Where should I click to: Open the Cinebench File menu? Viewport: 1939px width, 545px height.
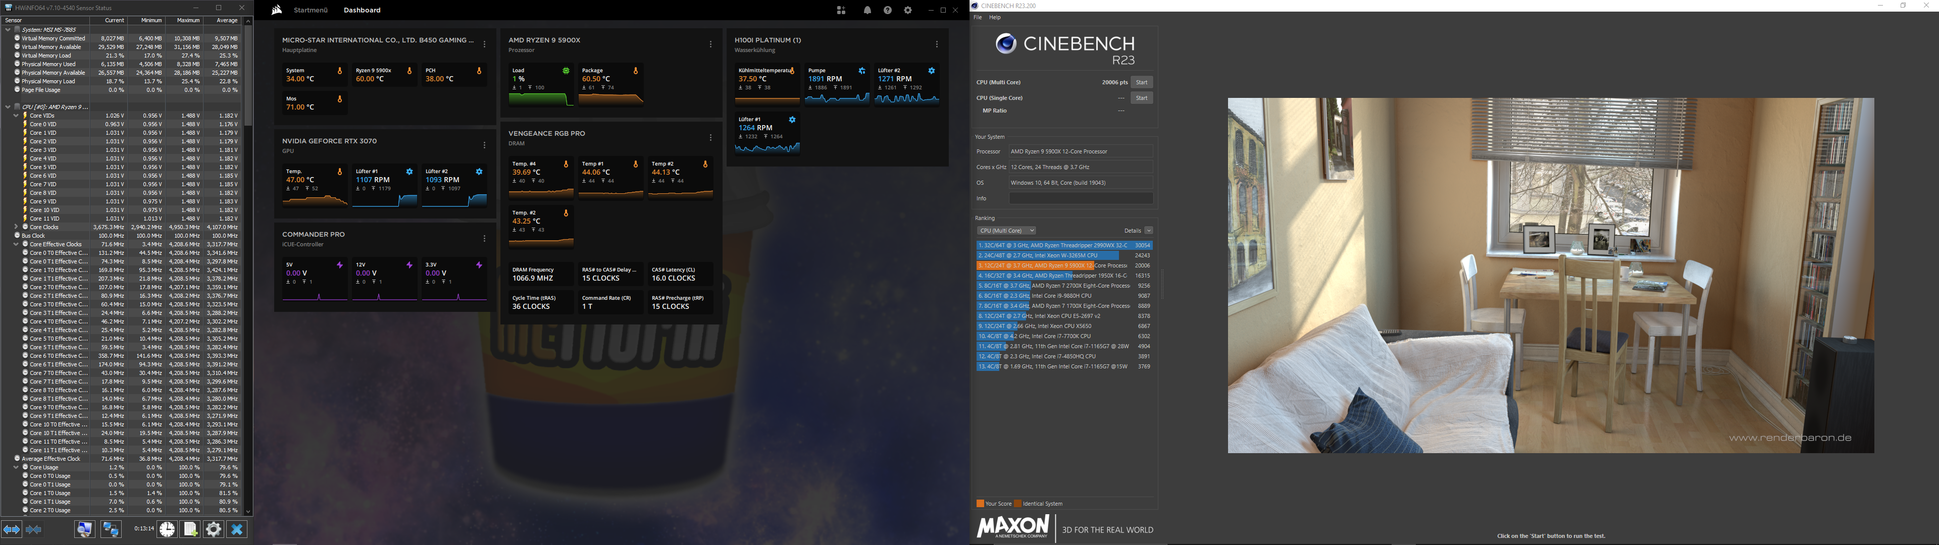click(x=978, y=17)
